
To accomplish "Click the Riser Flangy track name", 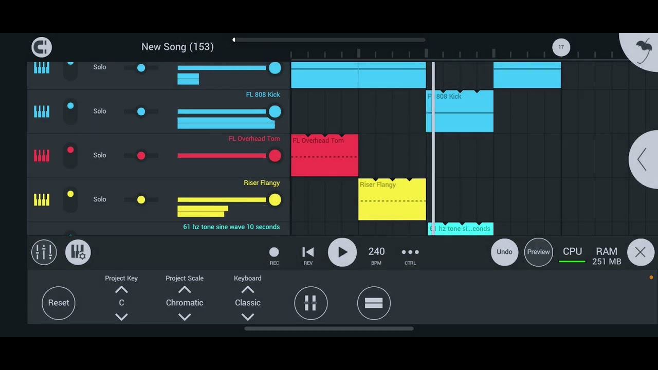I will [262, 183].
